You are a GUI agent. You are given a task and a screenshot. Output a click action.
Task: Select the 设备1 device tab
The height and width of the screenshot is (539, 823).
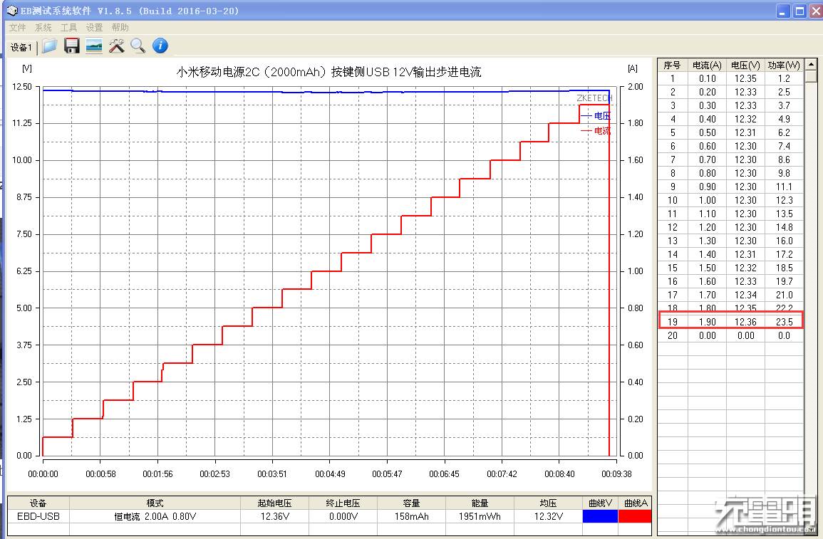tap(21, 48)
